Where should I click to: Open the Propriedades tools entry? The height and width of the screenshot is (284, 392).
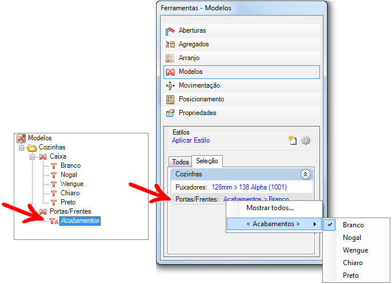coord(242,113)
